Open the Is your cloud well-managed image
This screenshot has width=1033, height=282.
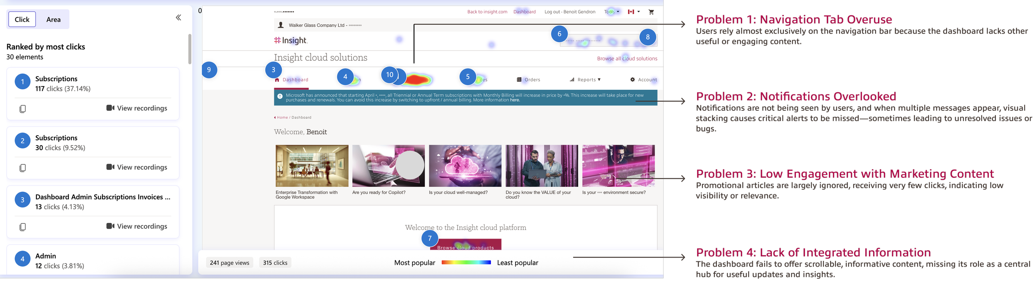point(465,166)
